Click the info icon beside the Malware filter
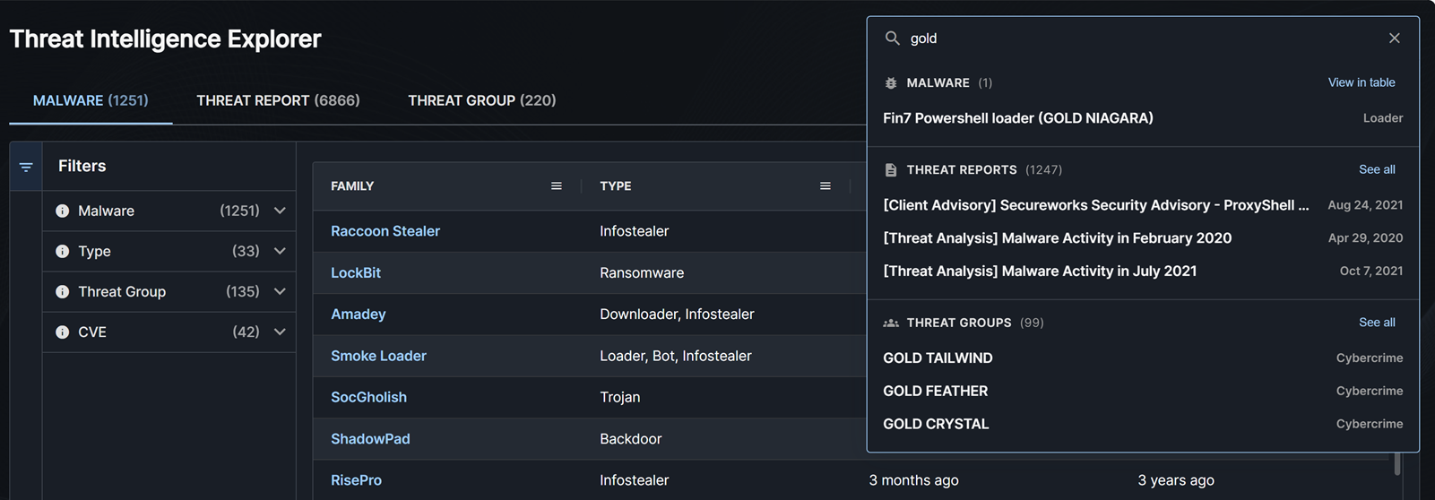This screenshot has width=1435, height=500. [x=62, y=211]
